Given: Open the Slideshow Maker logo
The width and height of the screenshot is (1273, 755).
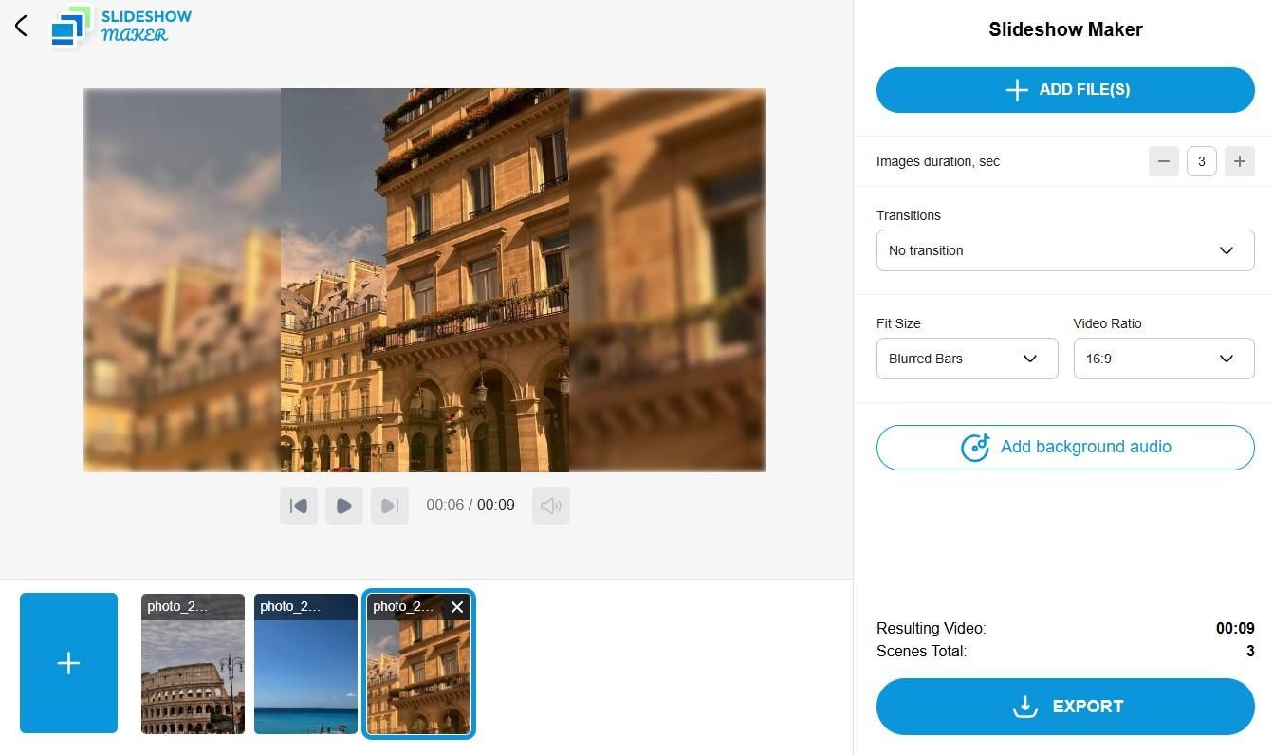Looking at the screenshot, I should (x=121, y=27).
